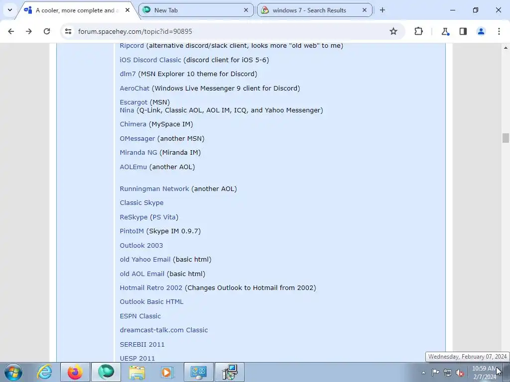Open the Chimera MySpace IM link

133,124
